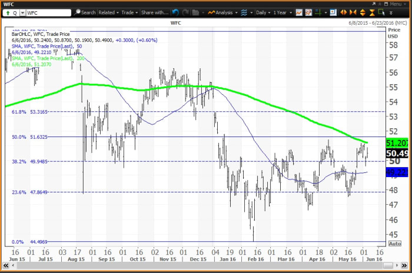The image size is (412, 273).
Task: Click the blue 49.22 price tag
Action: pos(397,172)
